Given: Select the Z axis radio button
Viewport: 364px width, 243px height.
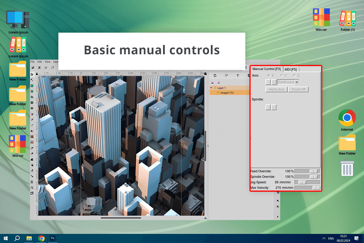Looking at the screenshot, I should [294, 76].
